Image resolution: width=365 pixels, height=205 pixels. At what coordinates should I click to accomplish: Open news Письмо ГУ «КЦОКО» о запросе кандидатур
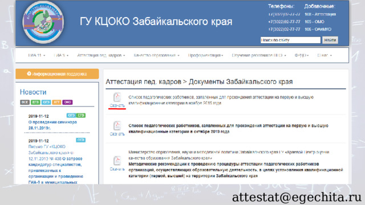click(x=55, y=165)
